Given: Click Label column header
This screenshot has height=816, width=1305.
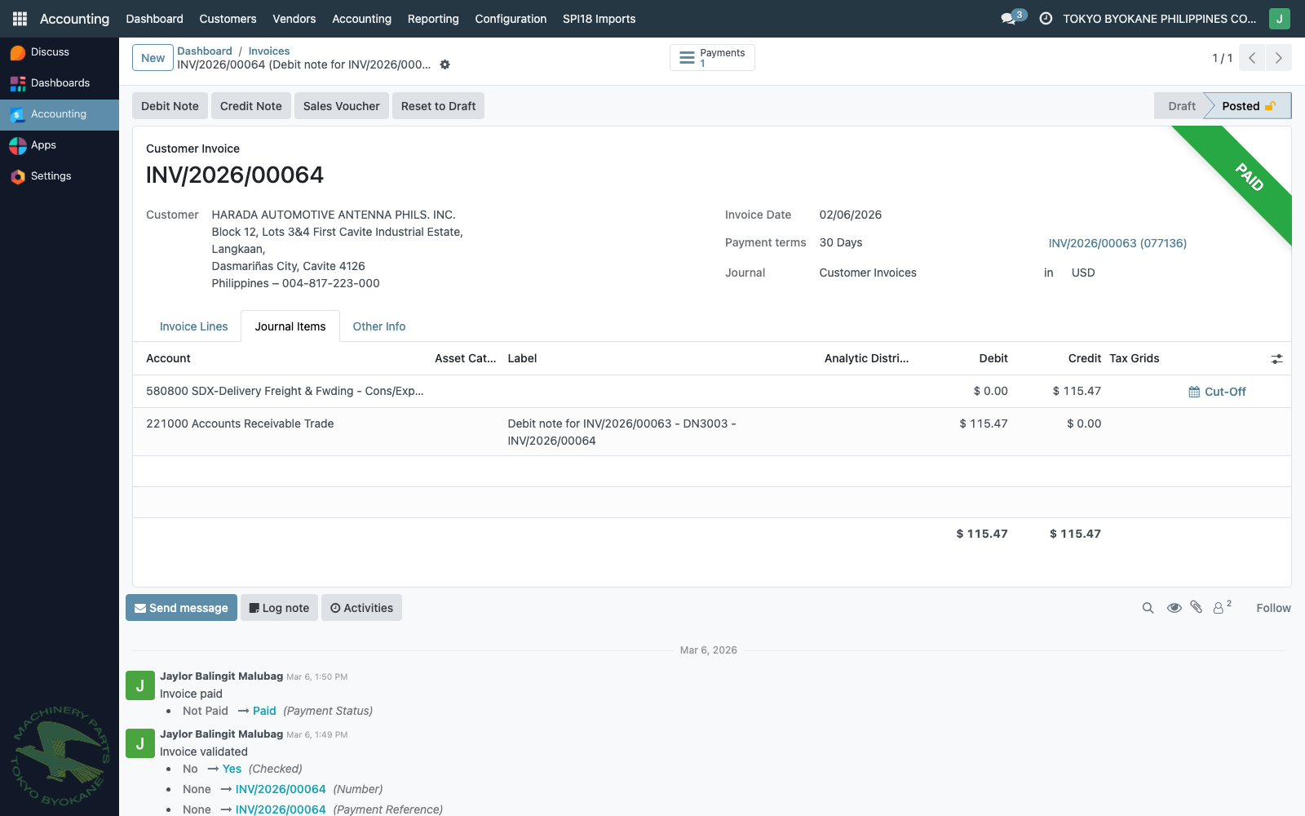Looking at the screenshot, I should click(x=522, y=358).
